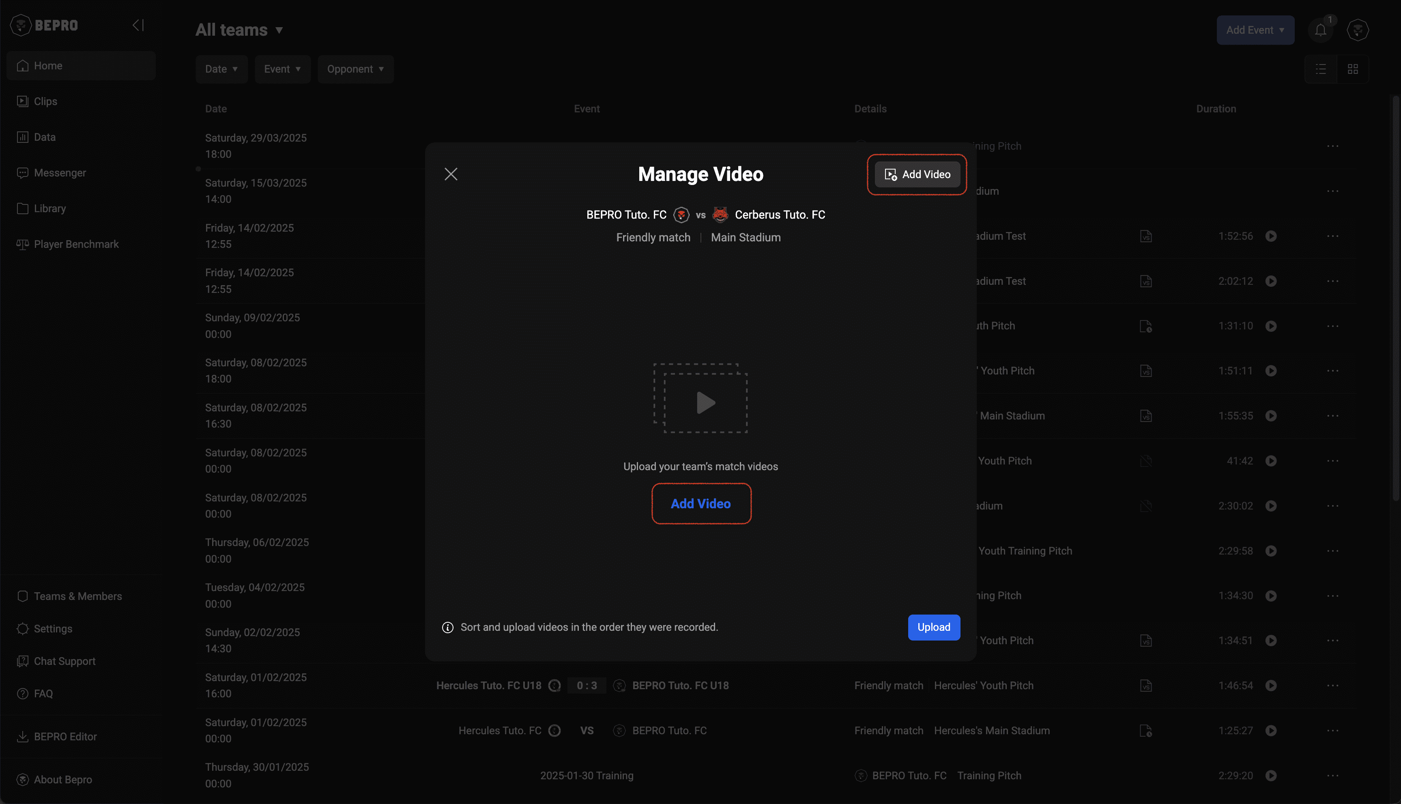
Task: Open the Opponent filter dropdown
Action: tap(355, 69)
